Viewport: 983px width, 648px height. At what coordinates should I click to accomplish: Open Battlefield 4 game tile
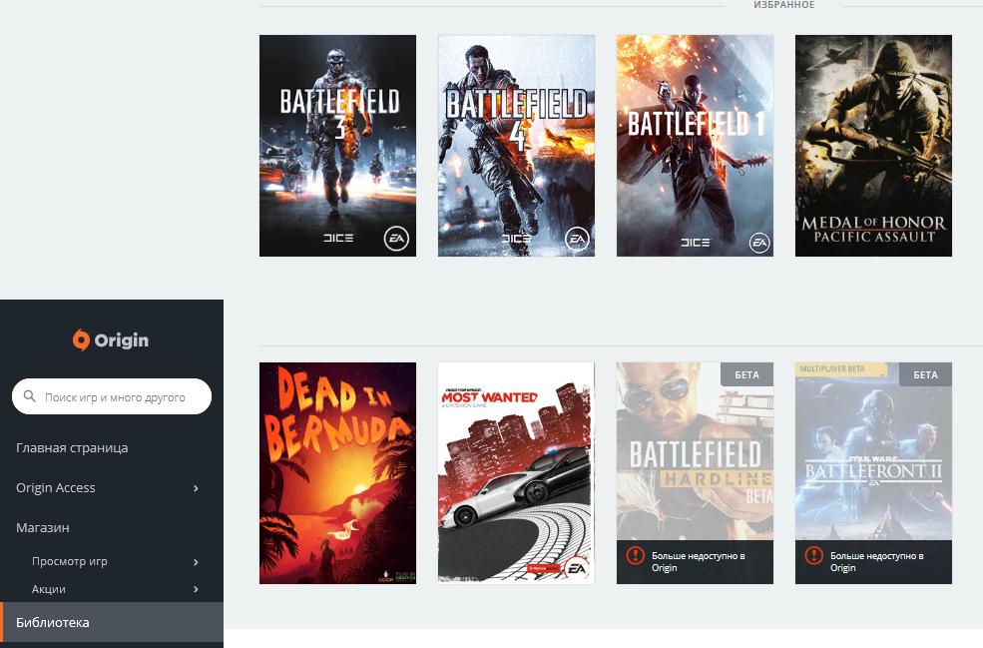point(517,146)
